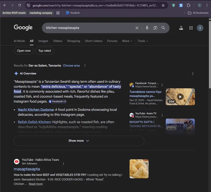Open the Facebook +2 source chip
211x192 pixels.
(58, 101)
